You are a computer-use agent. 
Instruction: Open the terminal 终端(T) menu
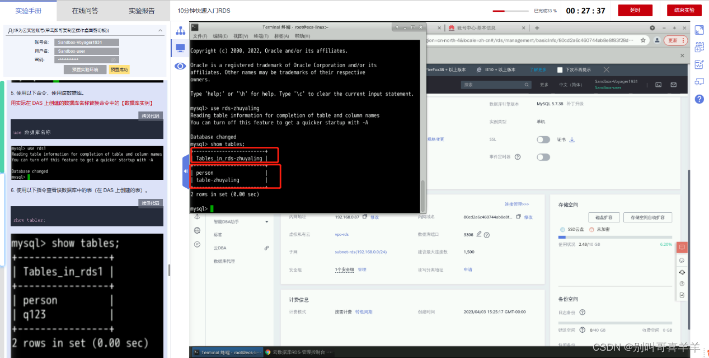tap(261, 36)
